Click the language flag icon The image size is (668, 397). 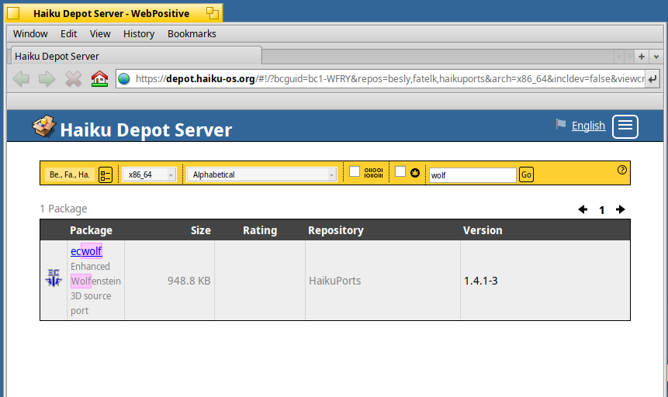tap(561, 124)
